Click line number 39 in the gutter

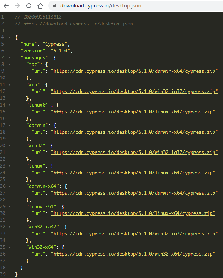click(x=2, y=274)
